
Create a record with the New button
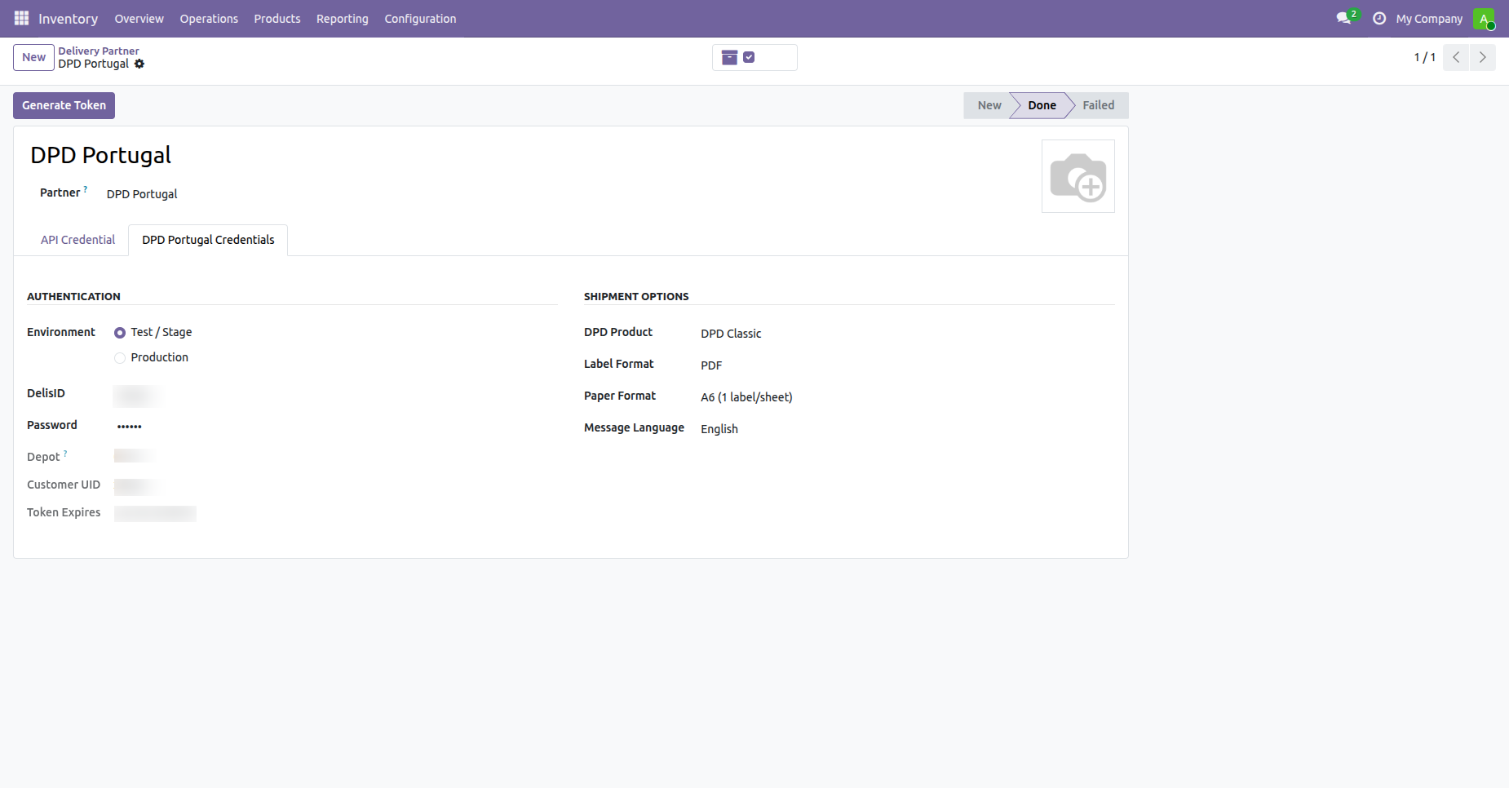[33, 57]
